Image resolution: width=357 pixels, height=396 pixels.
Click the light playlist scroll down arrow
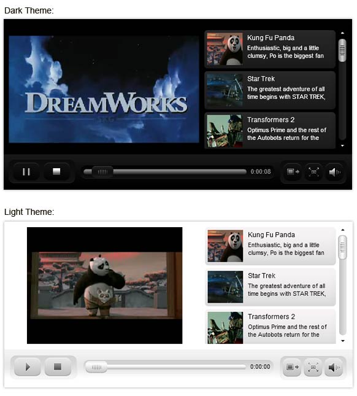[x=343, y=341]
